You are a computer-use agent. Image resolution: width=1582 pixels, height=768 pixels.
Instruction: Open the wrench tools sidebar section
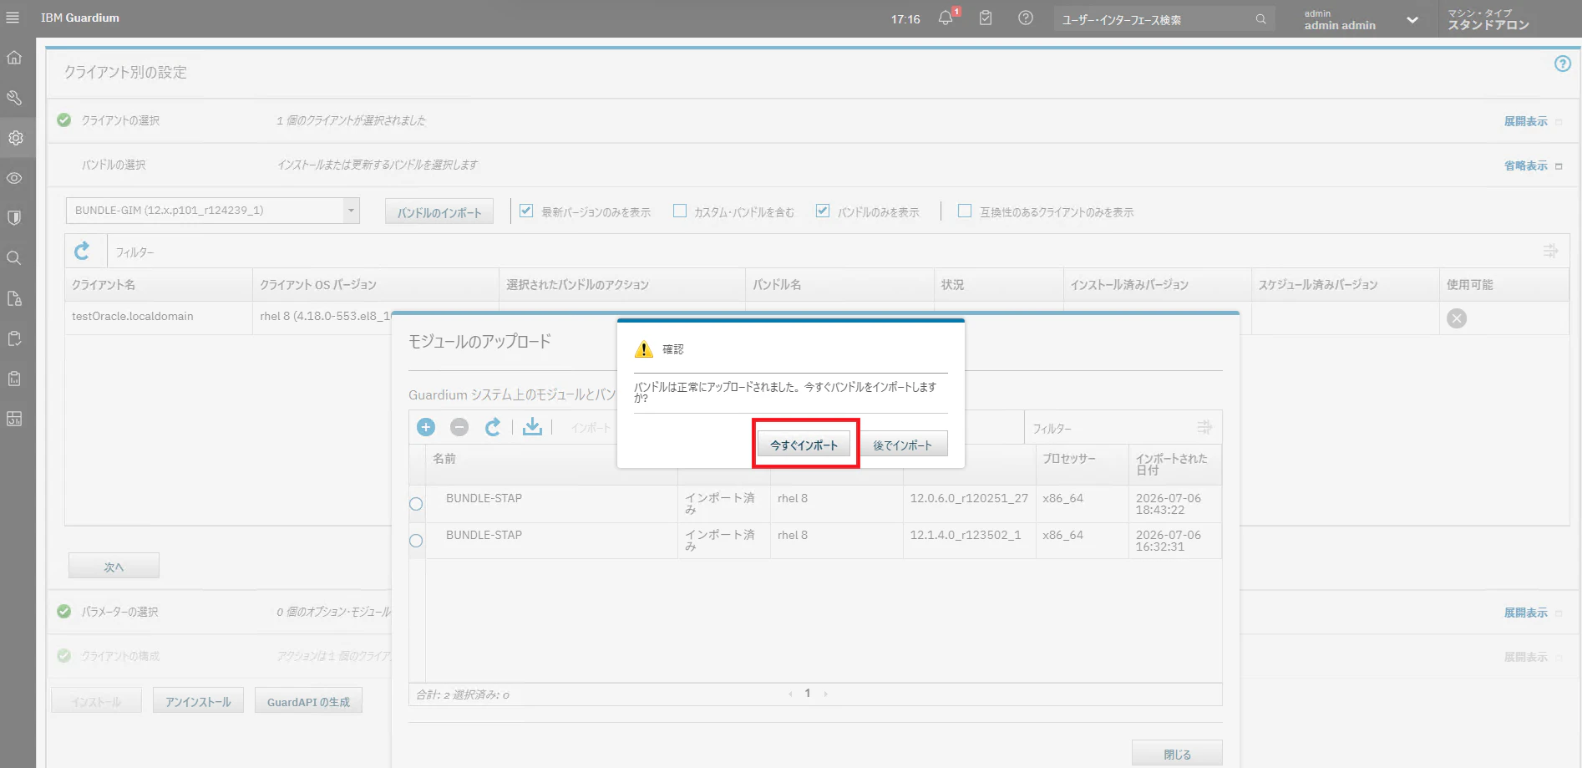pyautogui.click(x=14, y=98)
